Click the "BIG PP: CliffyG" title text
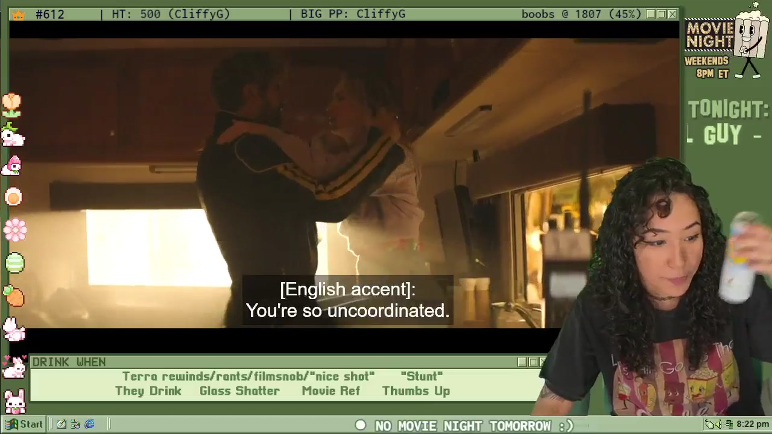The height and width of the screenshot is (434, 772). pos(353,14)
